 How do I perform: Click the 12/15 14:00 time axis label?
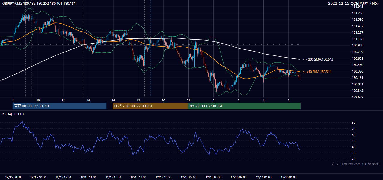(88, 177)
